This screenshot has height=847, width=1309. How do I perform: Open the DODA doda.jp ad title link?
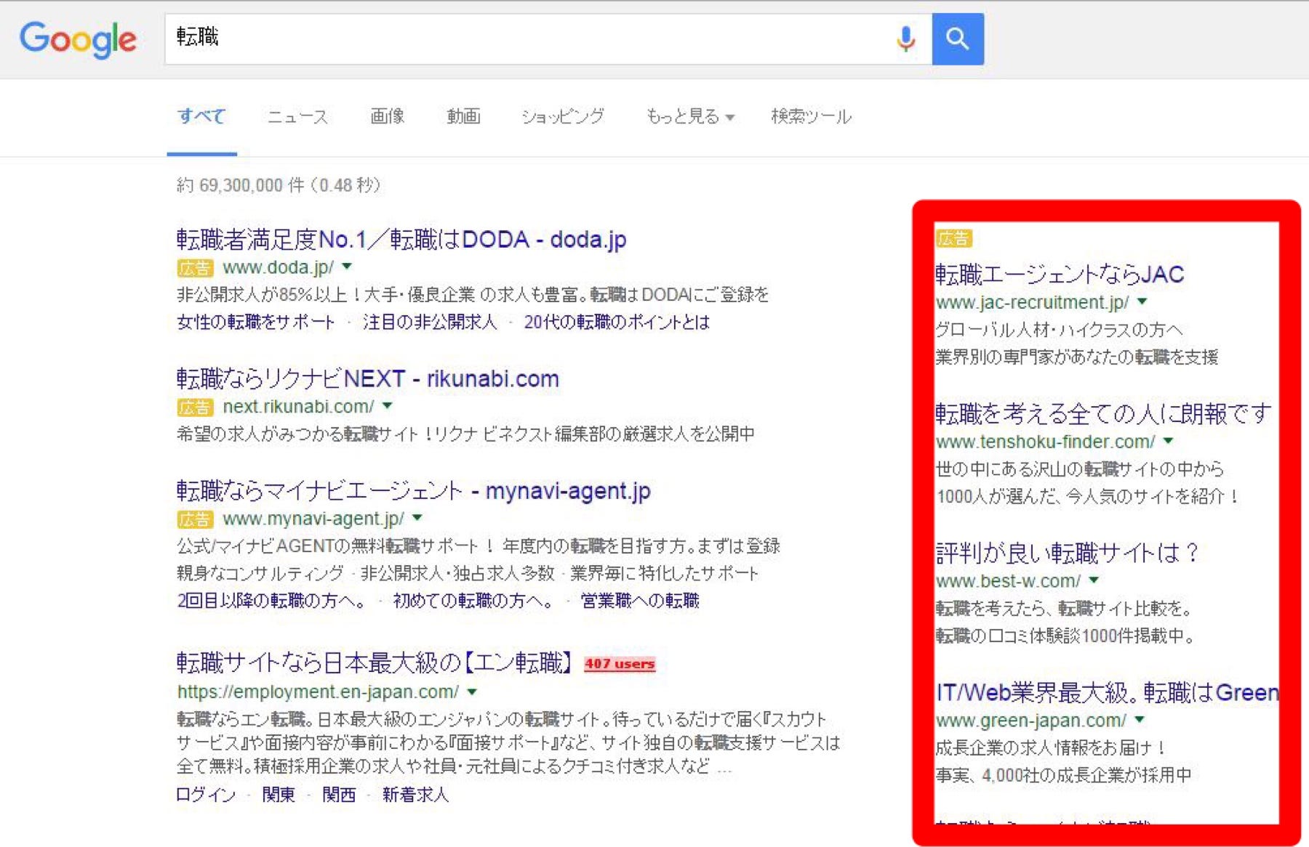click(401, 239)
